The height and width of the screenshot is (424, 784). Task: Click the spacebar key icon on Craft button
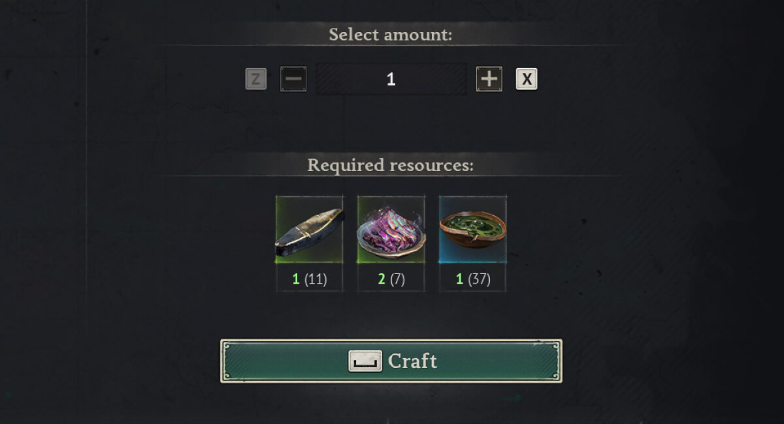pos(365,361)
